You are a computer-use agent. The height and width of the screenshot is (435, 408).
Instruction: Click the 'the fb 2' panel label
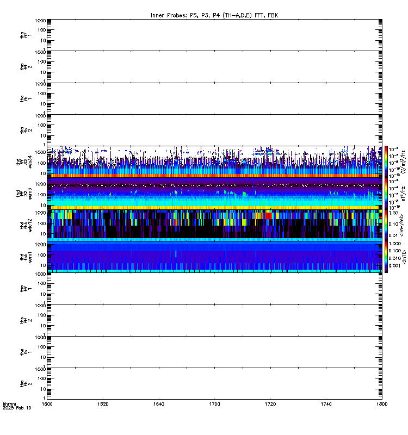[x=26, y=384]
